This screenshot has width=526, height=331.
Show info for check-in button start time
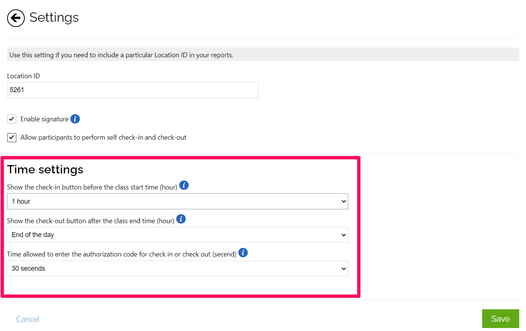(184, 185)
